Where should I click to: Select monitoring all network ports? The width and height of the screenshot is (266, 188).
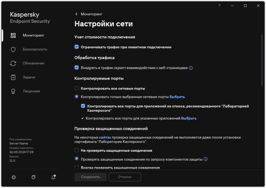(77, 88)
